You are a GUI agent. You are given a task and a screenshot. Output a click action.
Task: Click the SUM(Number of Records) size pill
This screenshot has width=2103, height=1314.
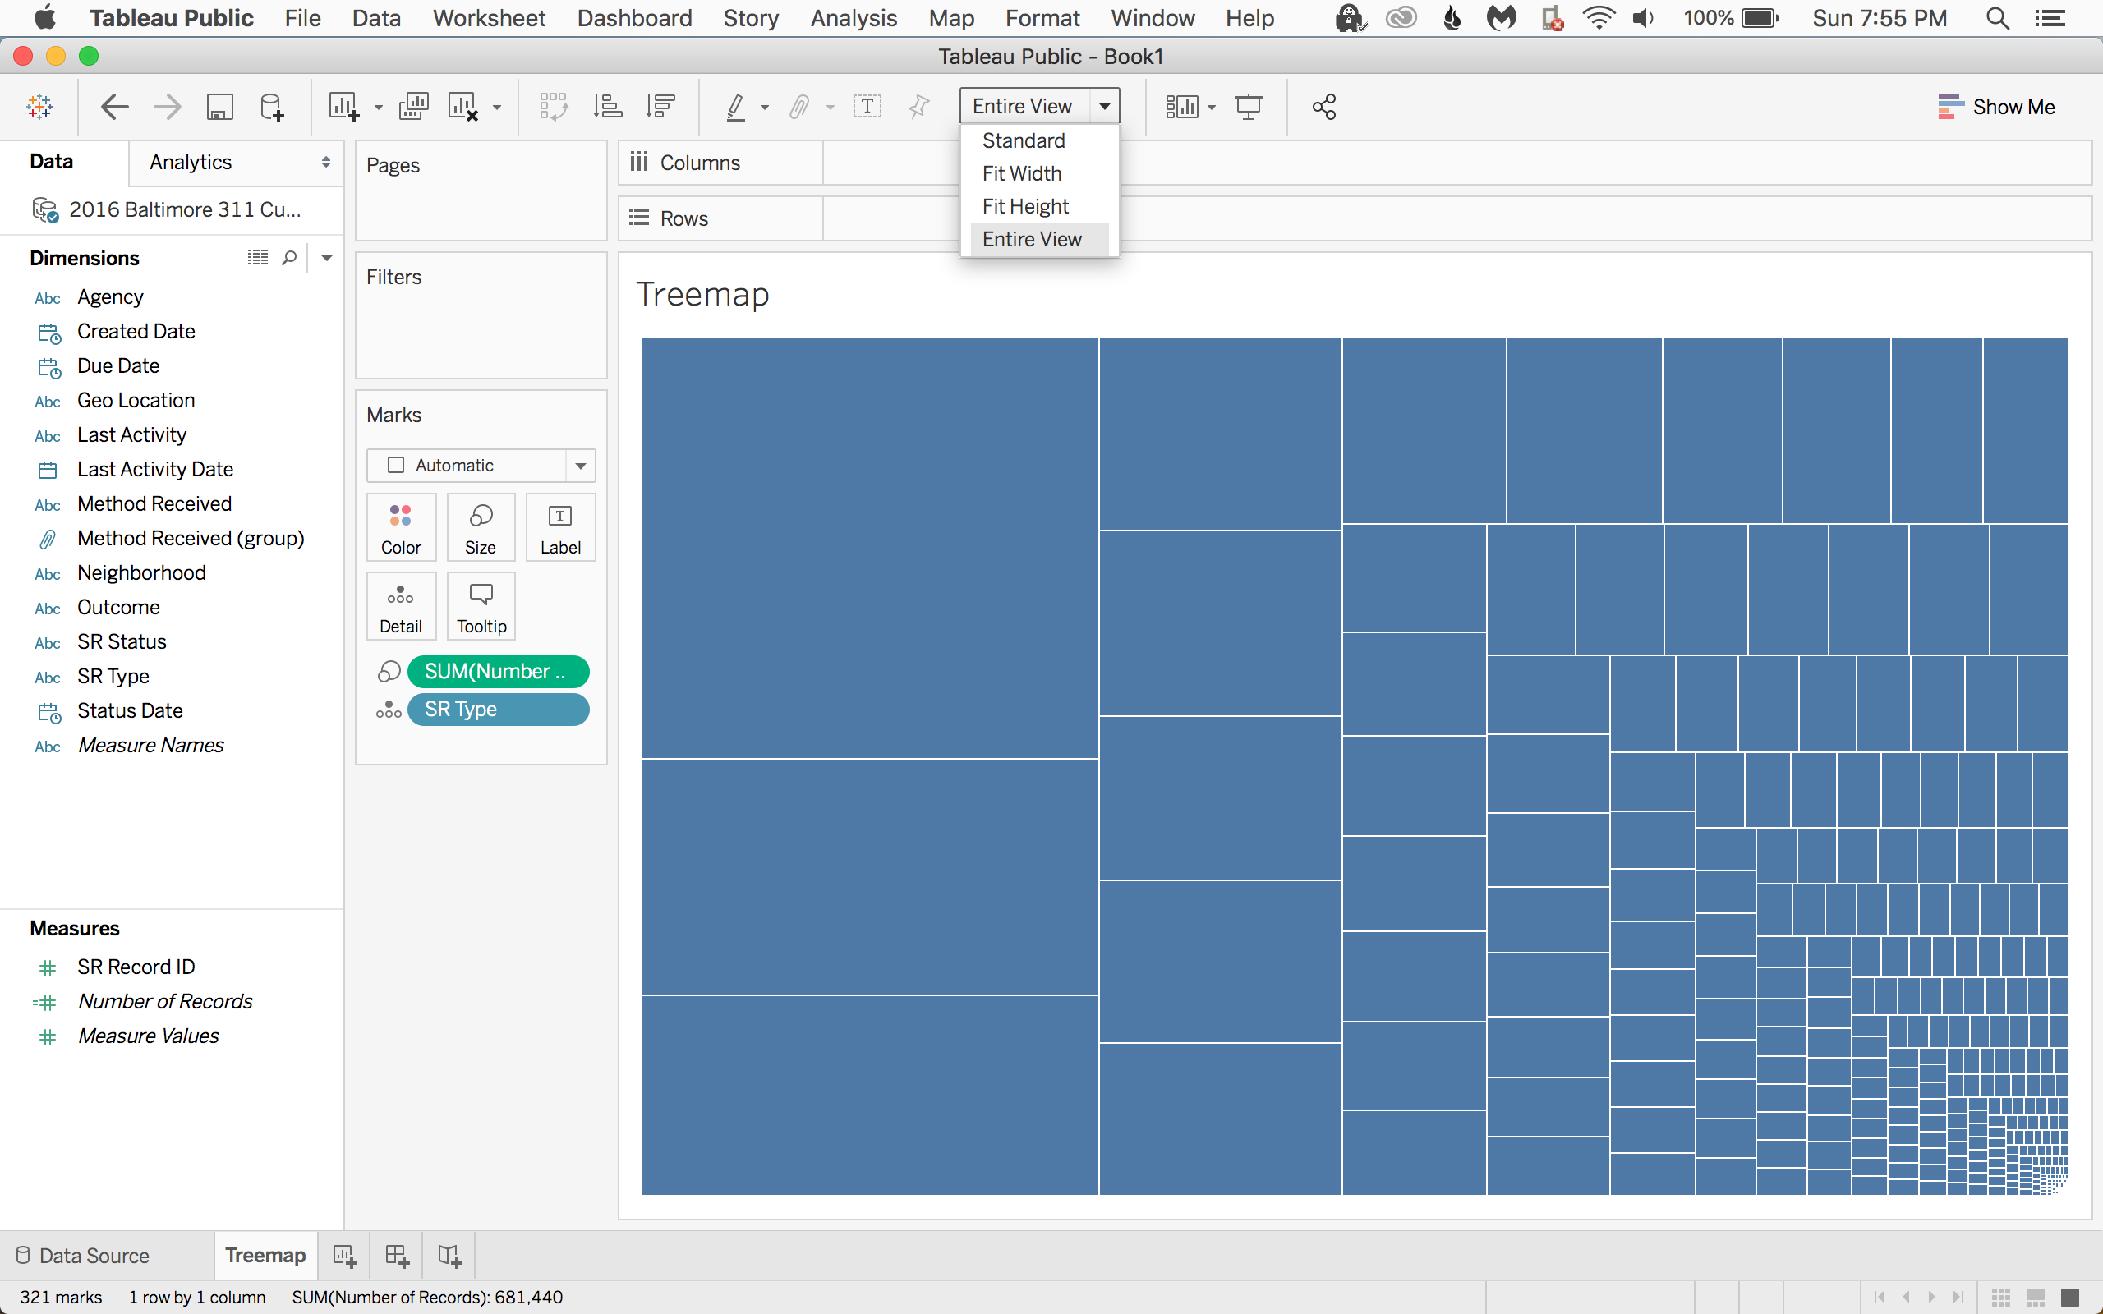tap(498, 672)
